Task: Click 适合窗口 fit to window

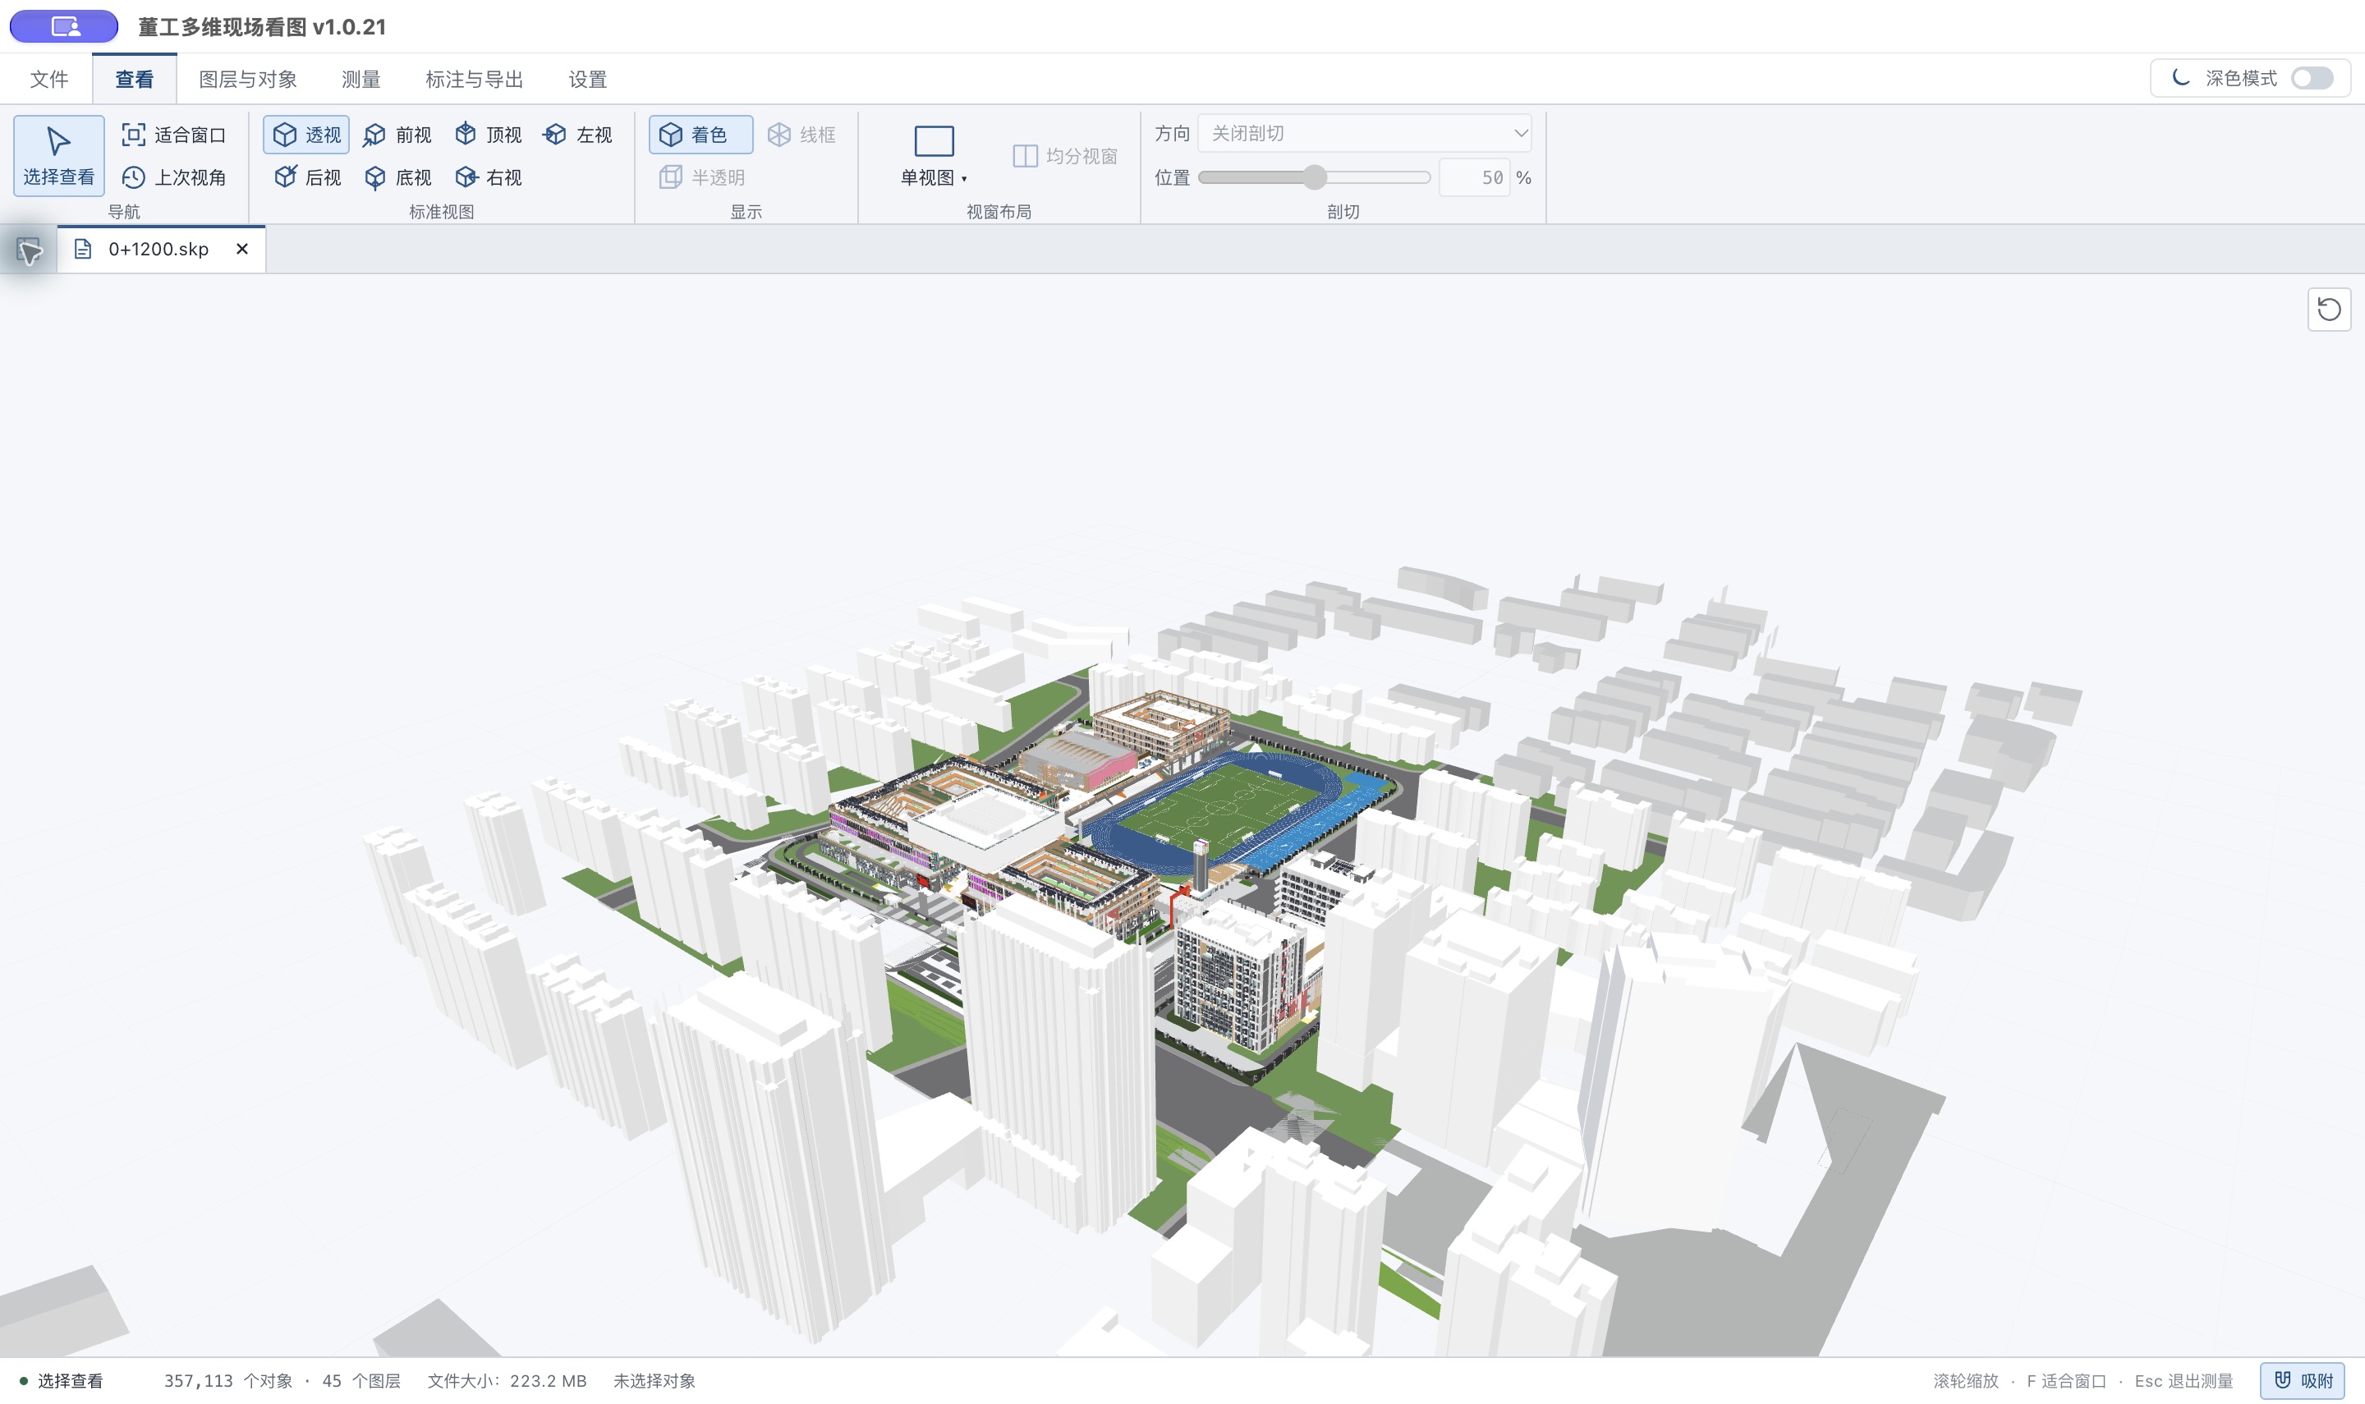Action: pos(175,135)
